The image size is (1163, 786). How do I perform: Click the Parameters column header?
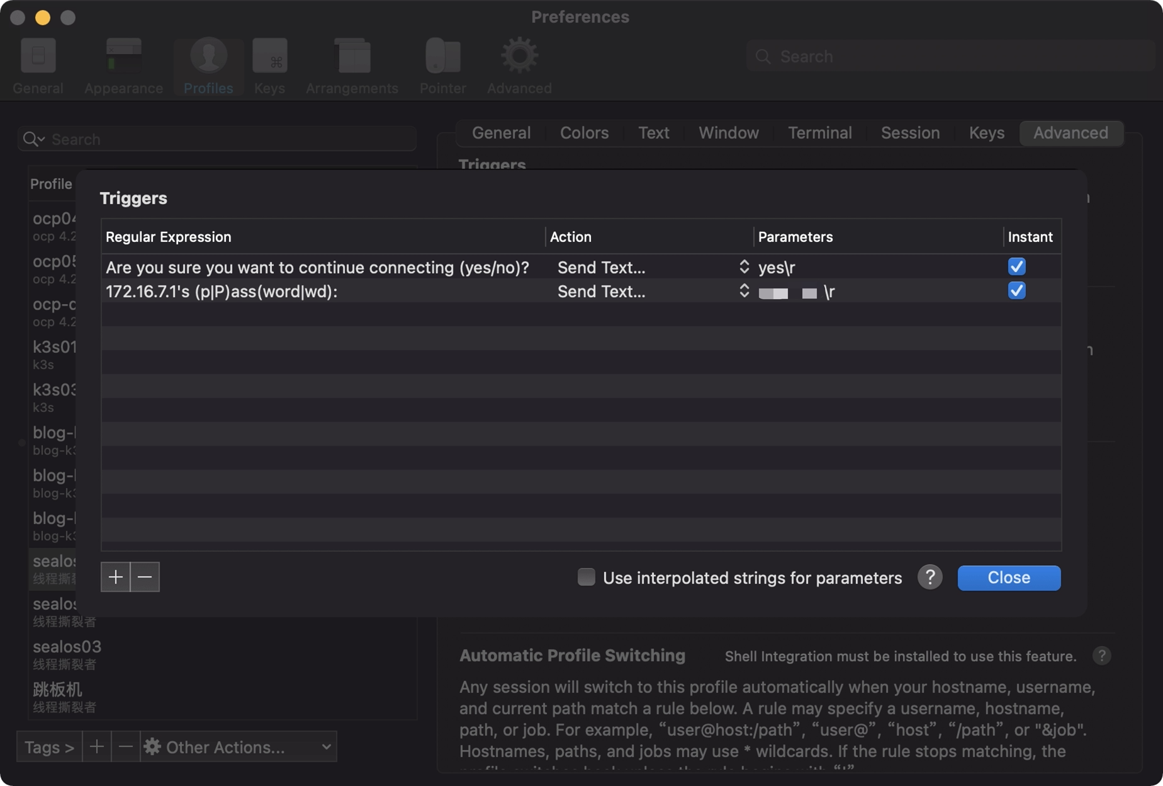click(879, 237)
